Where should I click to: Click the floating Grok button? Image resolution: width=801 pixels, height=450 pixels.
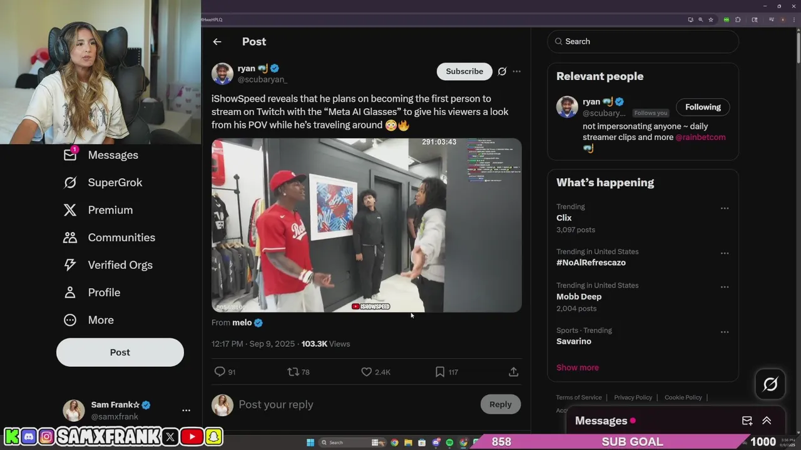click(x=770, y=384)
